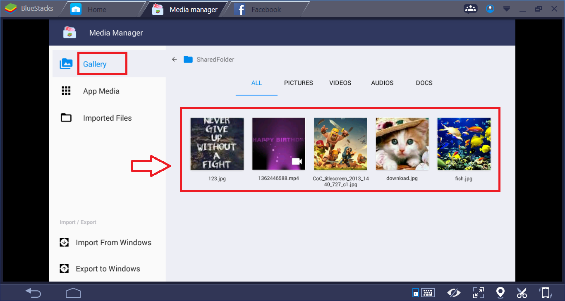The height and width of the screenshot is (301, 565).
Task: Switch to the Facebook tab
Action: tap(267, 9)
